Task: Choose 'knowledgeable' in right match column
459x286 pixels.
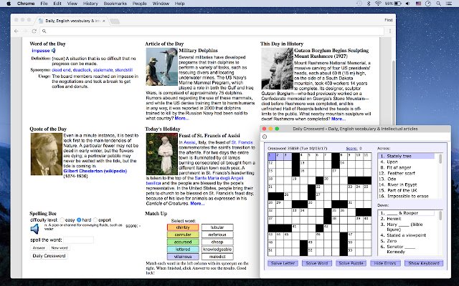Action: point(217,250)
